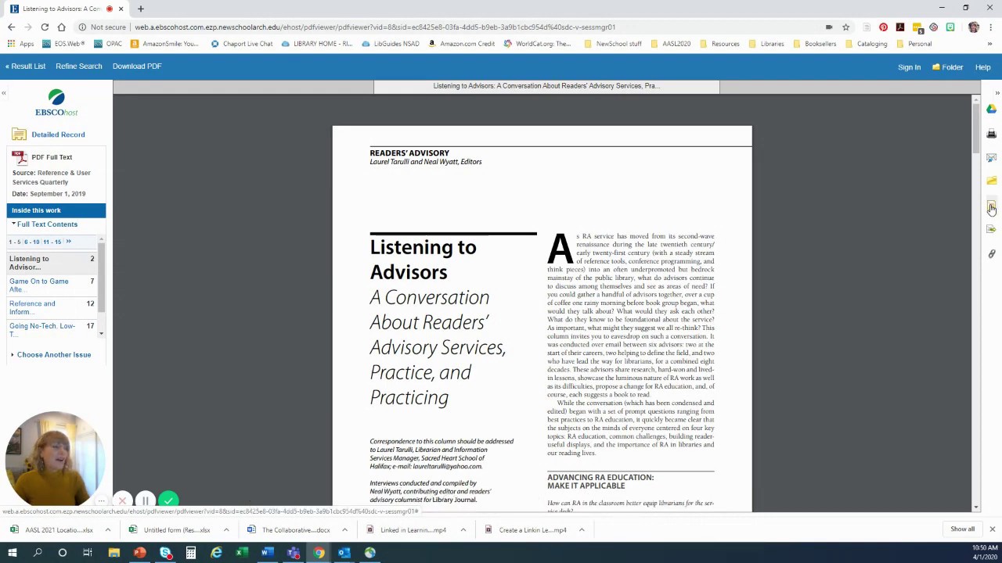1002x563 pixels.
Task: Click Download PDF
Action: (137, 66)
